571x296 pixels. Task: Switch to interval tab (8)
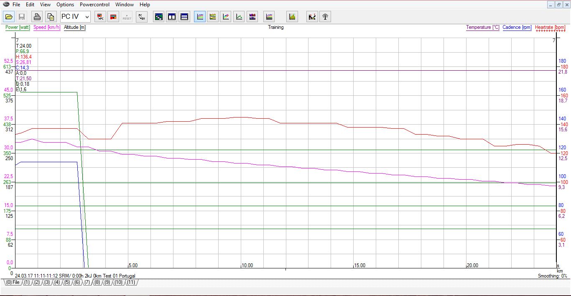click(97, 283)
